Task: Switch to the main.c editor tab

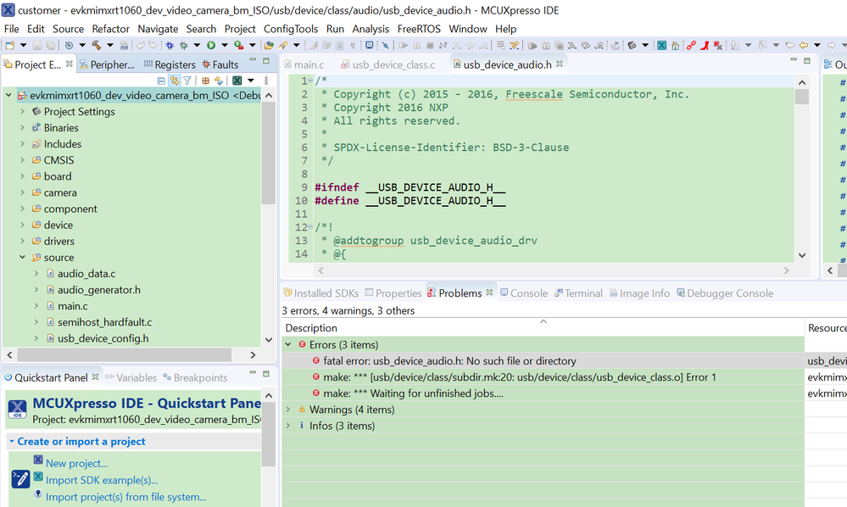Action: 304,64
